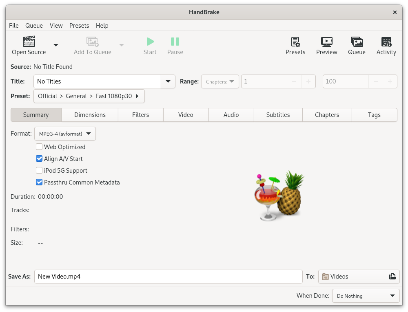408x312 pixels.
Task: Click the Pause encode icon
Action: point(175,42)
